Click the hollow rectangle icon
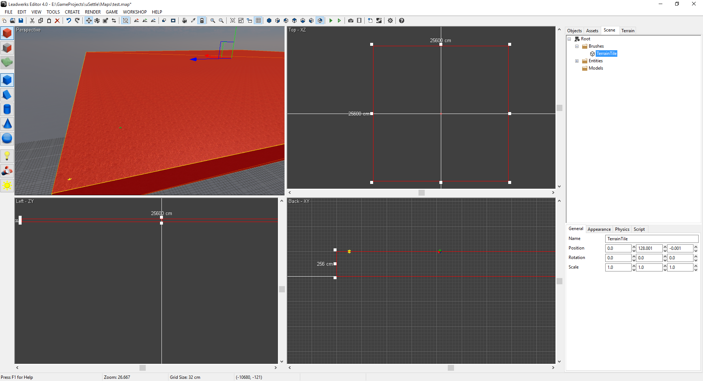Image resolution: width=703 pixels, height=381 pixels. (173, 21)
